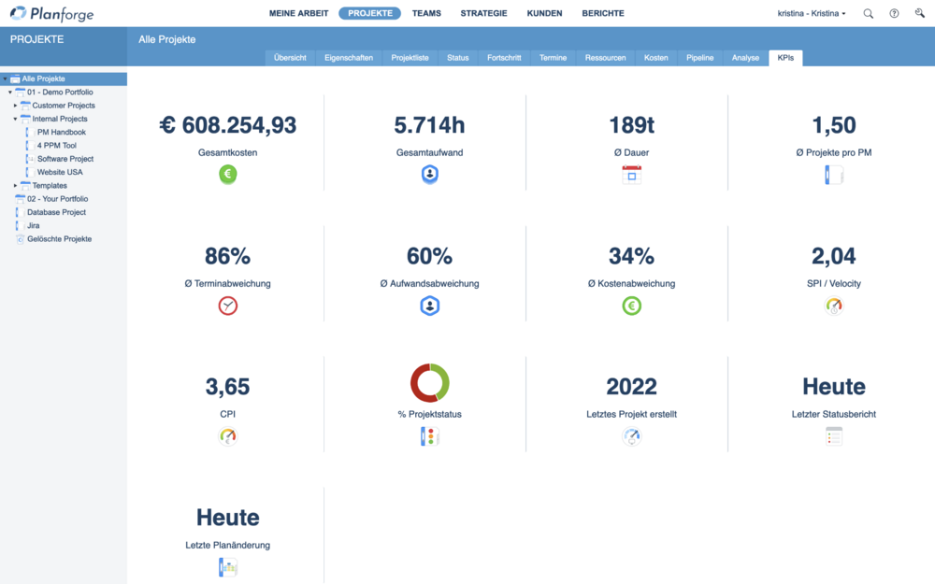Click the green euro icon under Gesamtkosten
Viewport: 935px width, 584px height.
click(x=228, y=174)
